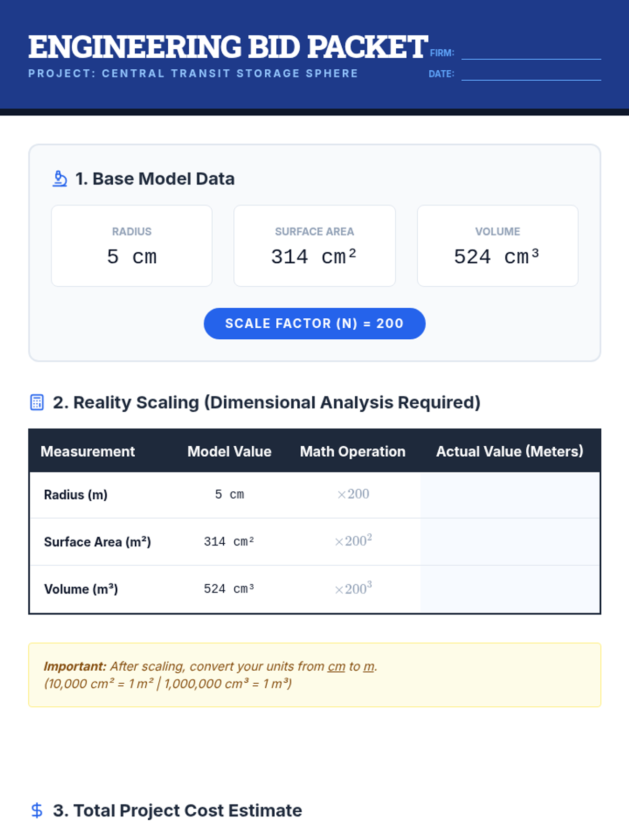Image resolution: width=629 pixels, height=839 pixels.
Task: Click the Engineering Bid Packet title
Action: (x=228, y=47)
